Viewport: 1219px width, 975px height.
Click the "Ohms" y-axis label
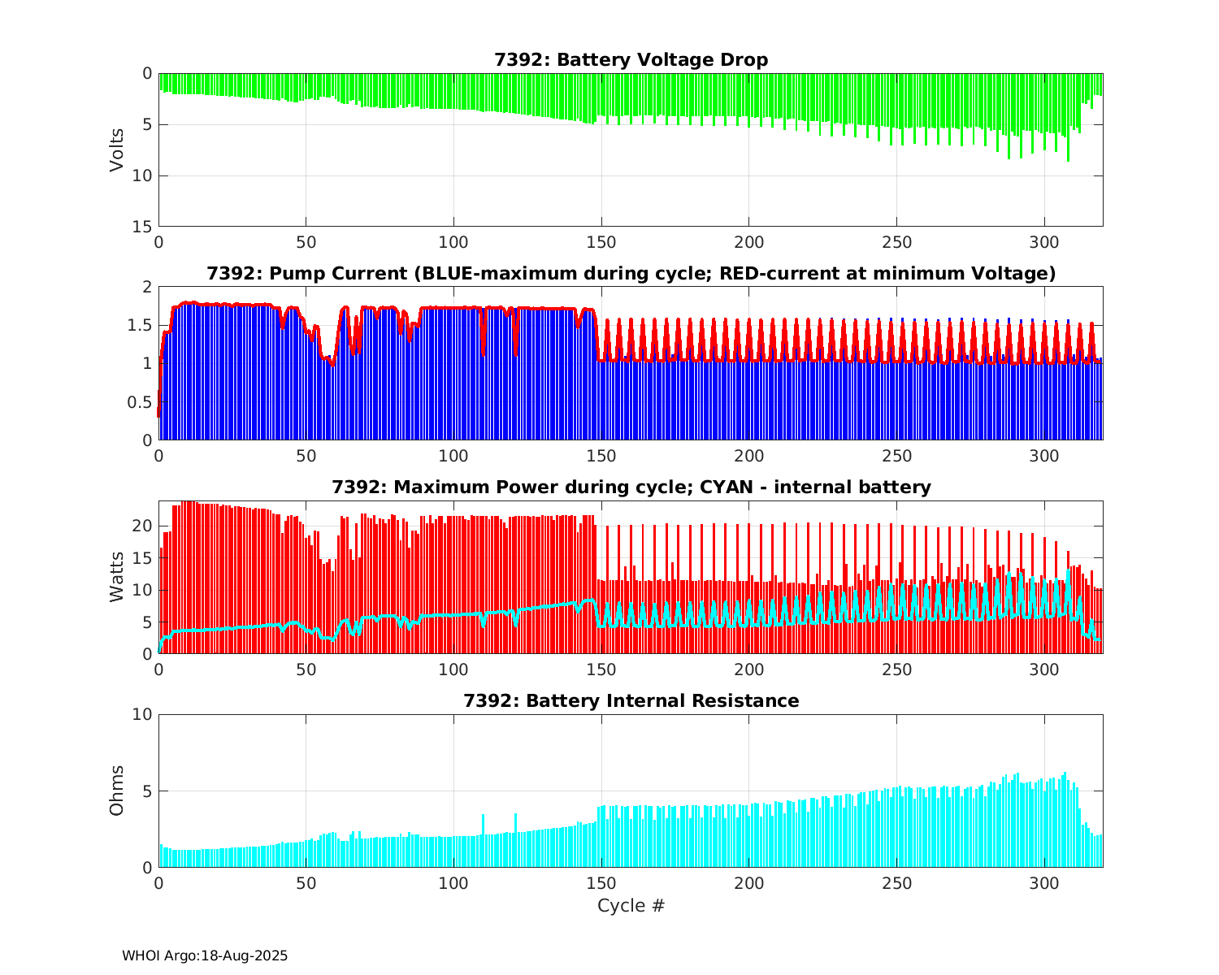click(x=118, y=791)
